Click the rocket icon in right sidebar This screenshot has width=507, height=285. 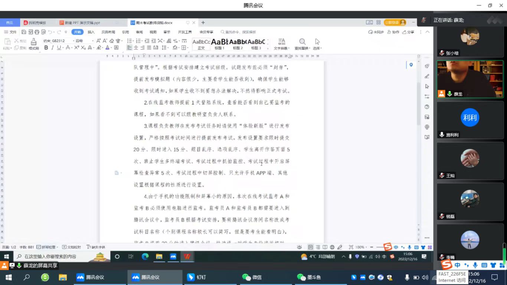tap(427, 66)
